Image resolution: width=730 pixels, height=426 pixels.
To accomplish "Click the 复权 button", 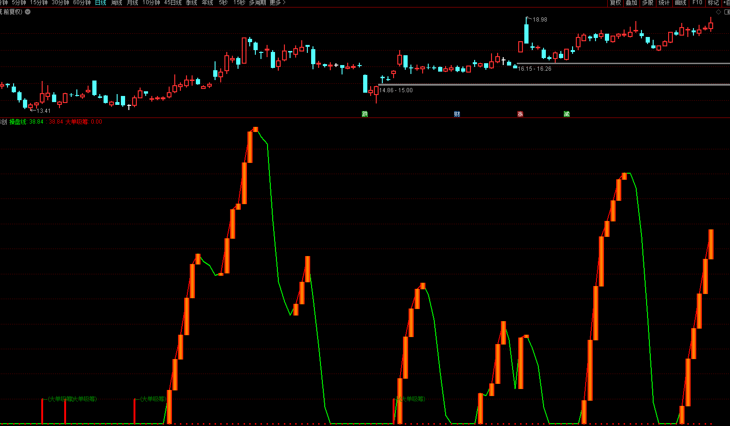I will click(615, 3).
